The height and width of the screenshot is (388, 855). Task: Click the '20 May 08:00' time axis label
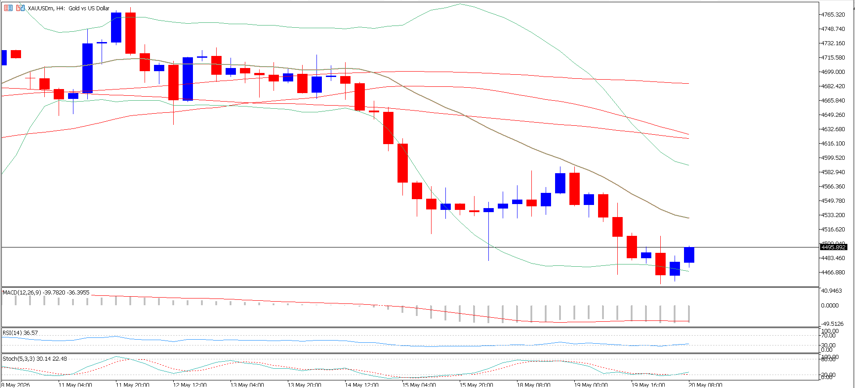(x=705, y=385)
